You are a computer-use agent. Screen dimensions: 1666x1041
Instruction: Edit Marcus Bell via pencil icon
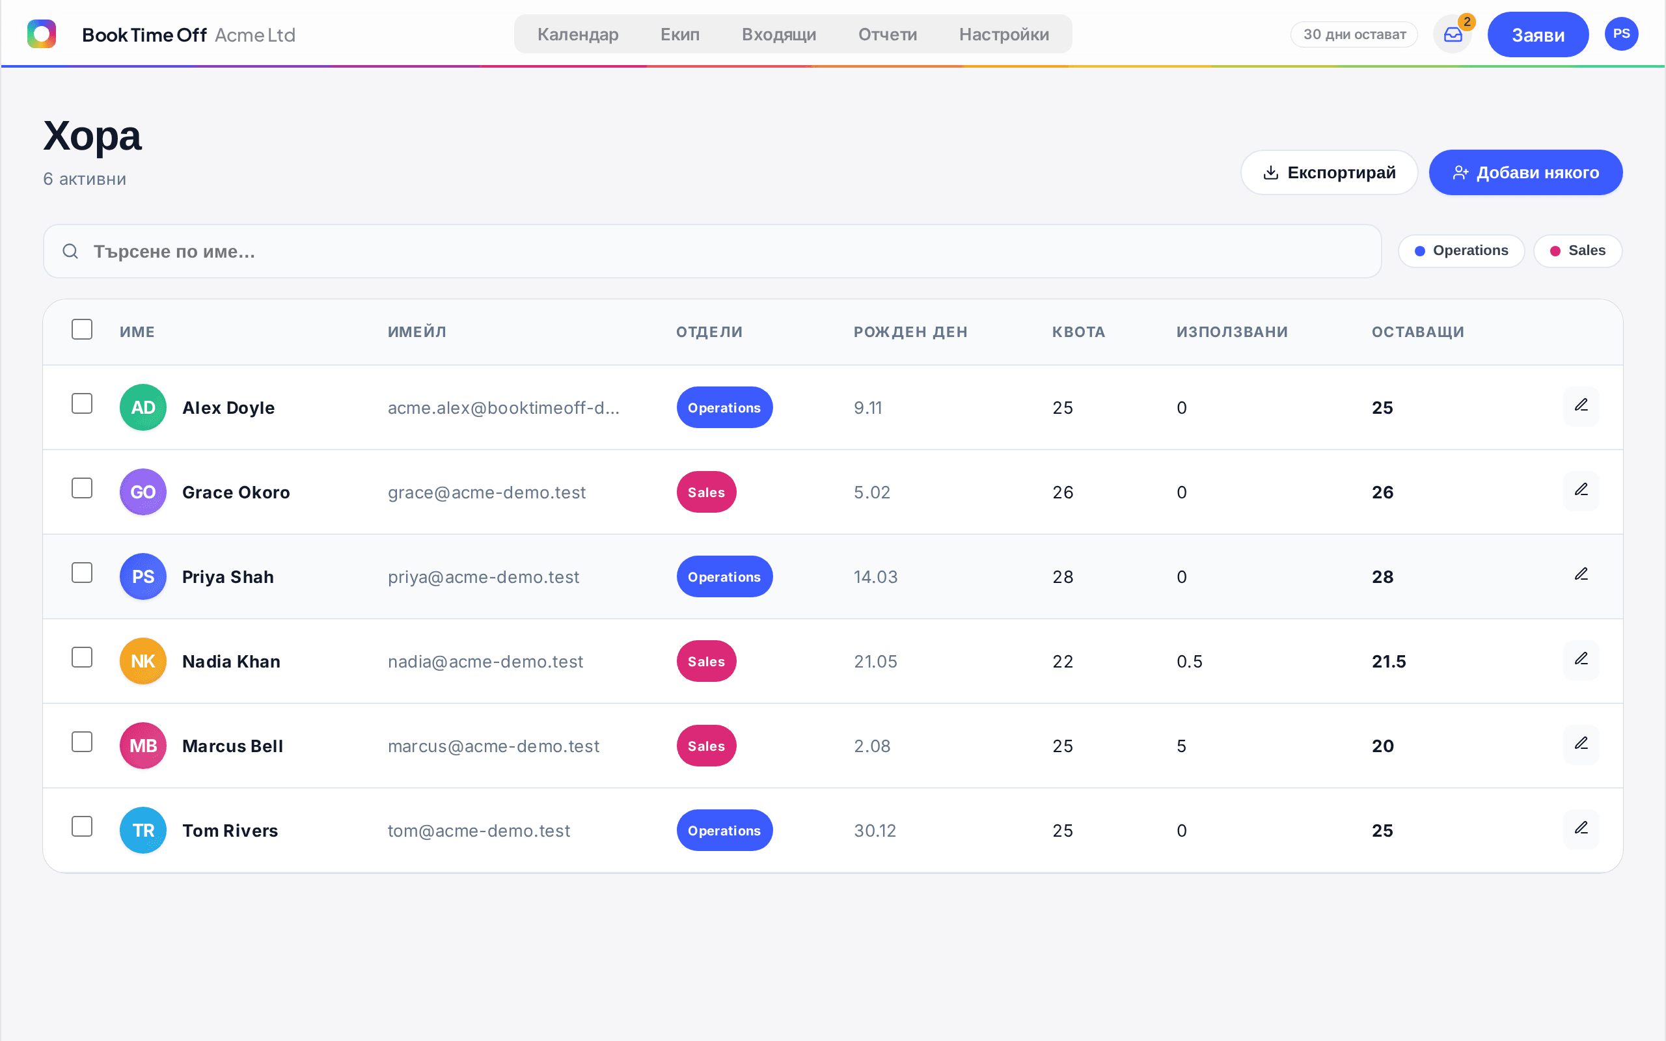click(x=1581, y=745)
